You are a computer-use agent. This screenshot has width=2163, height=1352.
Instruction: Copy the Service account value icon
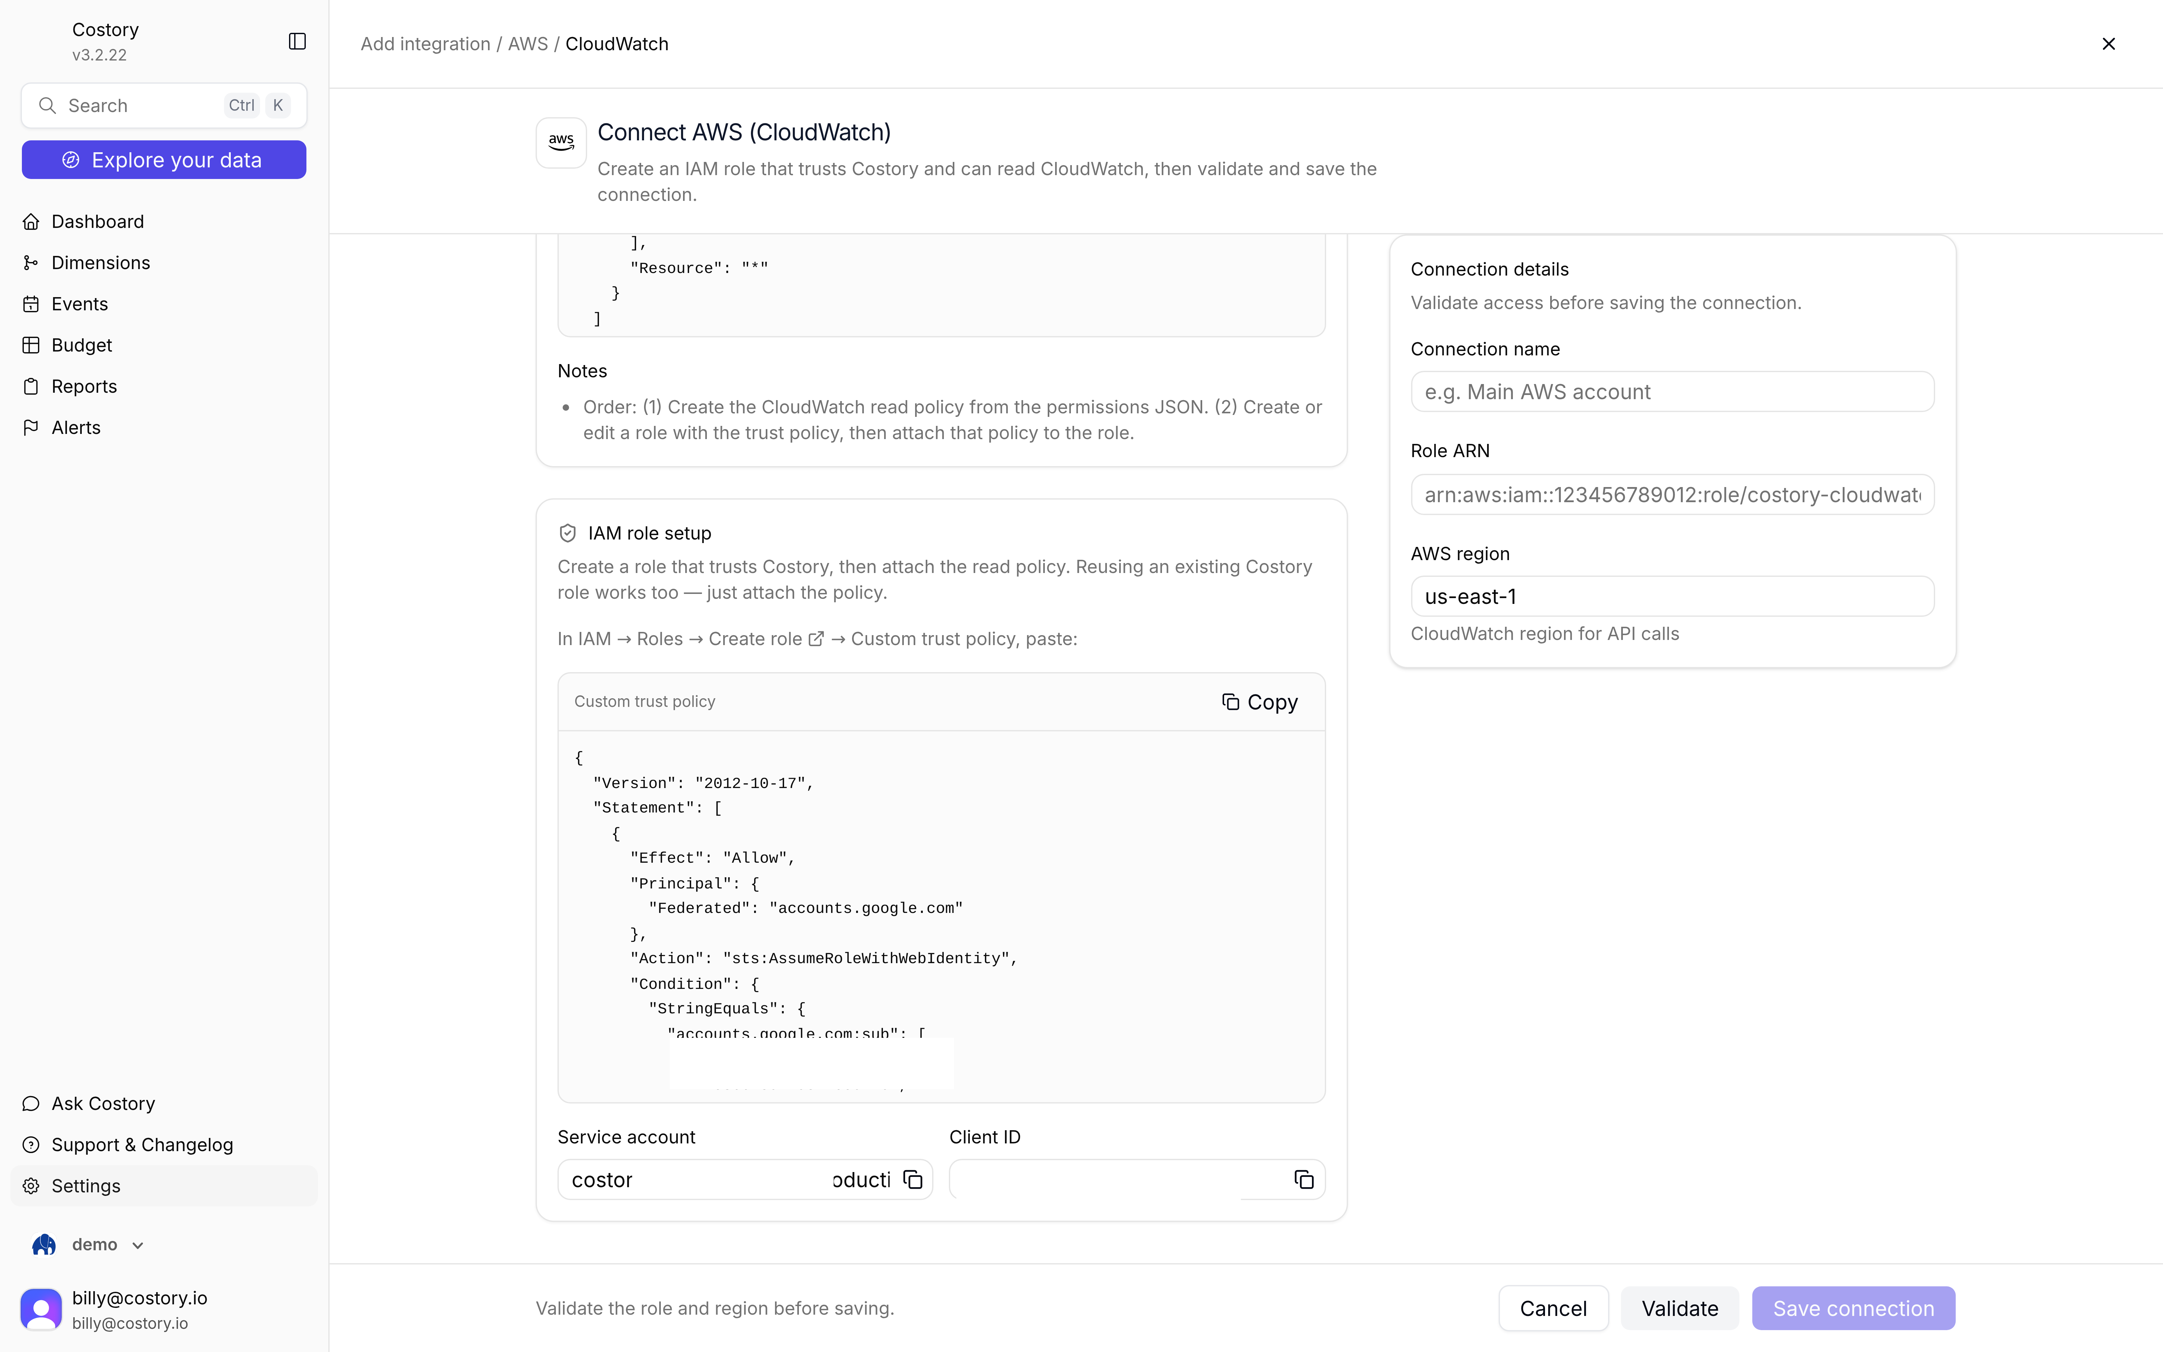pyautogui.click(x=913, y=1179)
